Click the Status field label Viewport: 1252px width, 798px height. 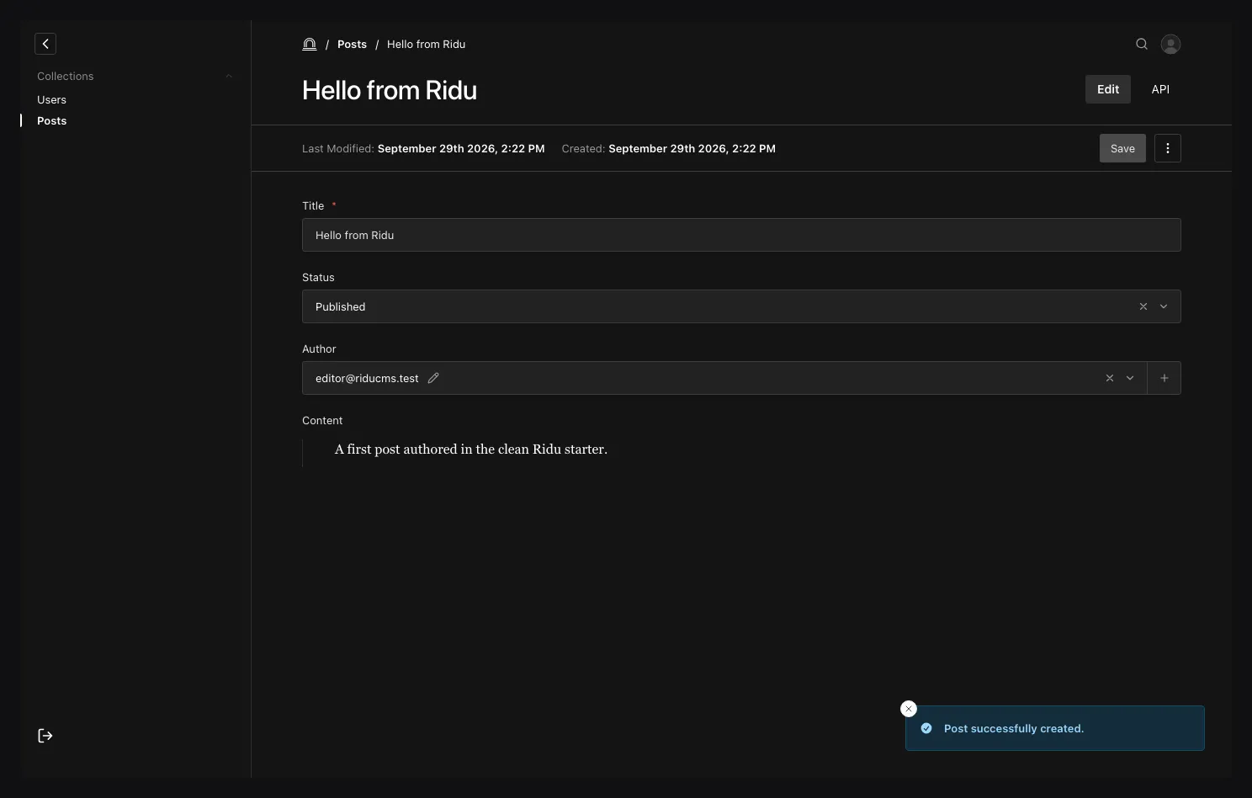318,277
